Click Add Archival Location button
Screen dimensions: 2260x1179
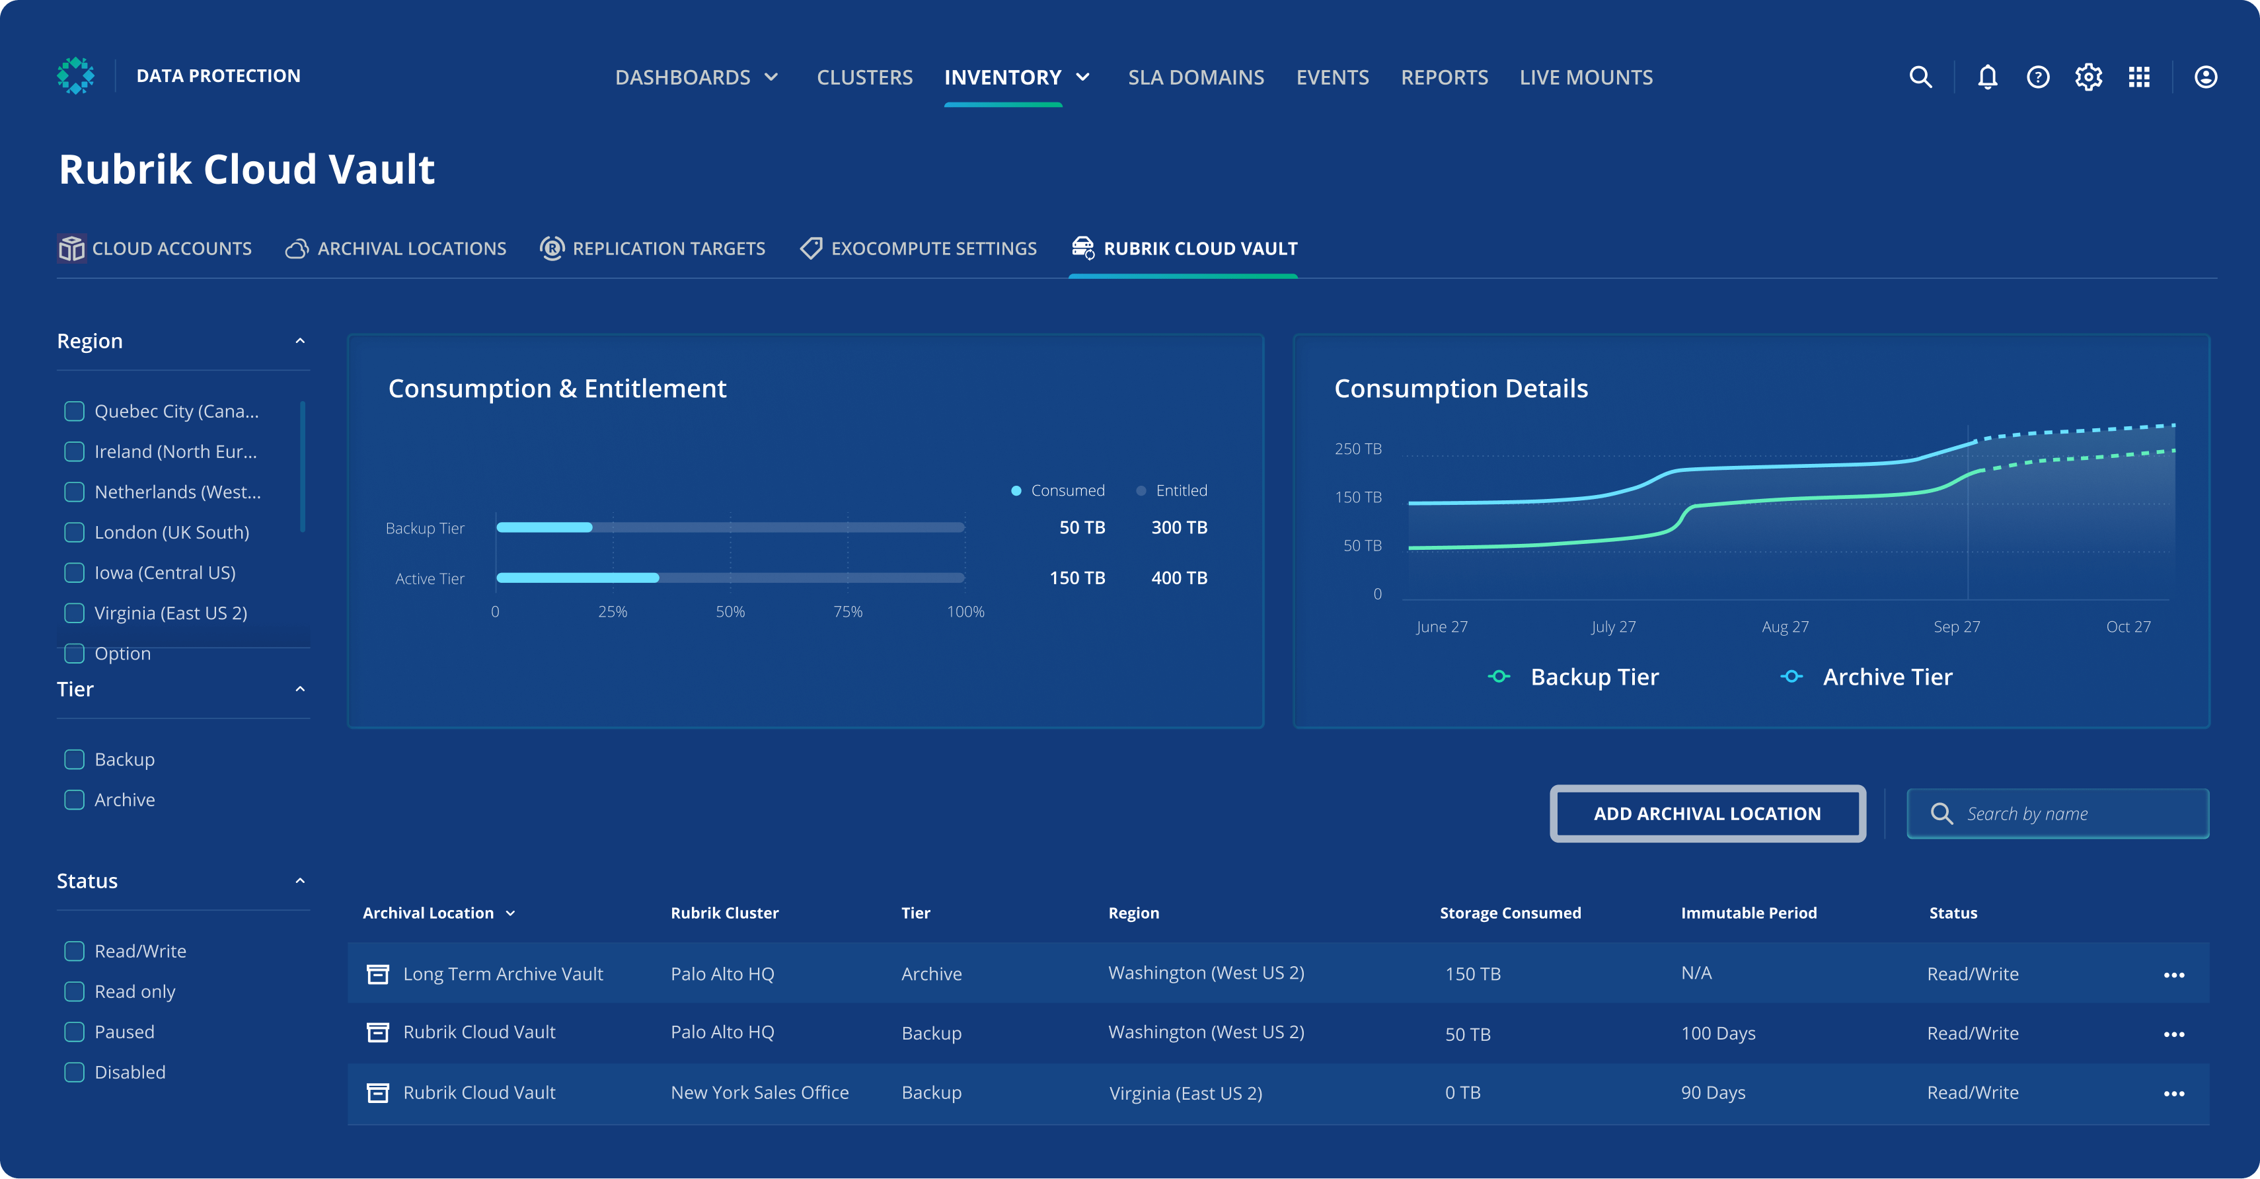[1708, 814]
